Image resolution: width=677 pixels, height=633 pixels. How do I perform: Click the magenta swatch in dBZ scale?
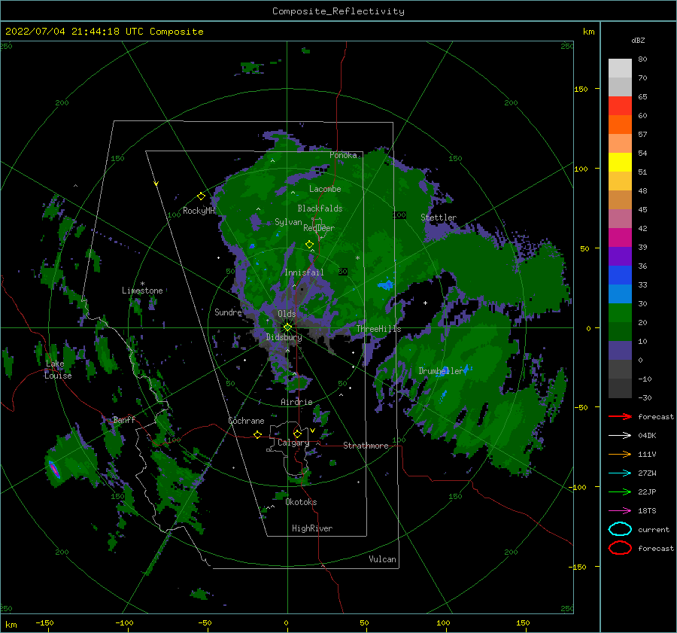click(620, 237)
